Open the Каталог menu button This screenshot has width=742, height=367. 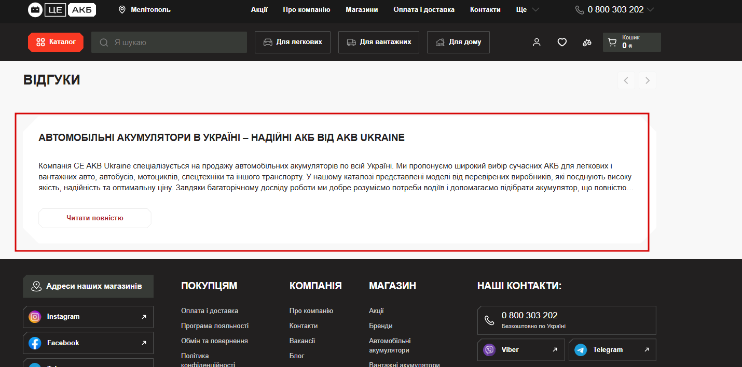(x=56, y=42)
